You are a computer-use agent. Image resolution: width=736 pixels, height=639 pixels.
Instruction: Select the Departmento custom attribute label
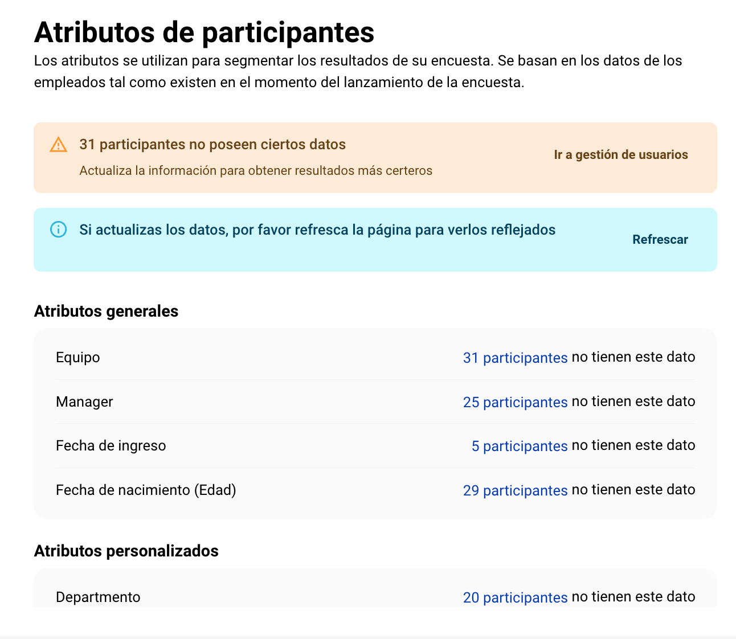98,597
